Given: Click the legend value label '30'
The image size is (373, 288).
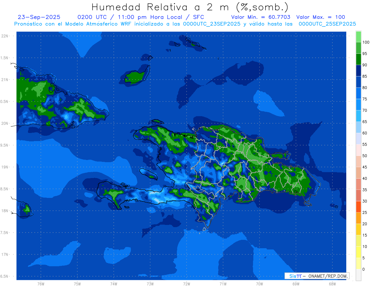Looking at the screenshot, I should pyautogui.click(x=365, y=201).
